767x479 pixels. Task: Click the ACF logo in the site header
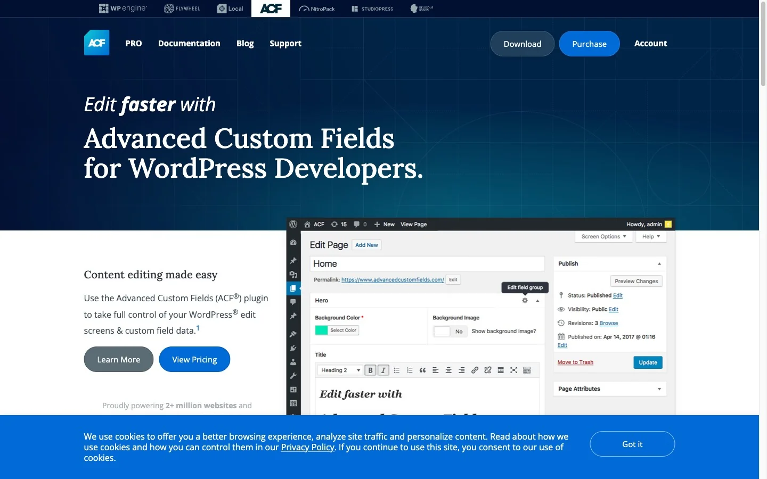coord(96,43)
